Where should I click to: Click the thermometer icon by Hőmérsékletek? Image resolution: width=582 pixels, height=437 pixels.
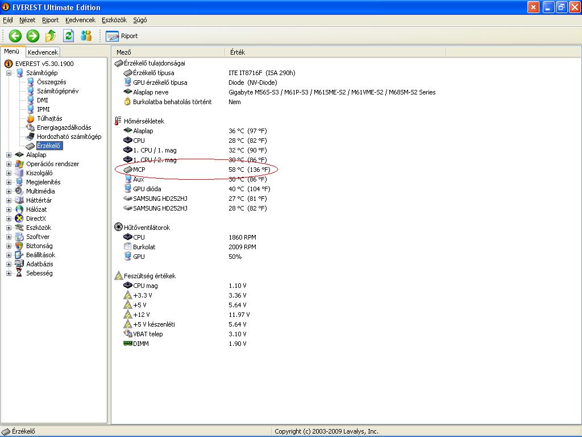pyautogui.click(x=118, y=121)
